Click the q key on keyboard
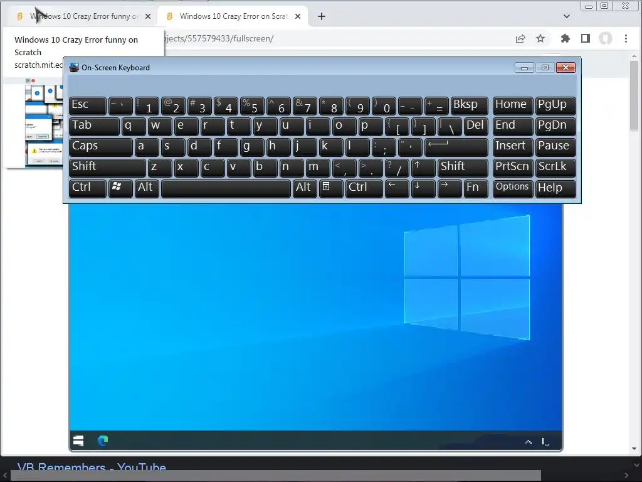Screen dimensions: 642x482 click(134, 126)
